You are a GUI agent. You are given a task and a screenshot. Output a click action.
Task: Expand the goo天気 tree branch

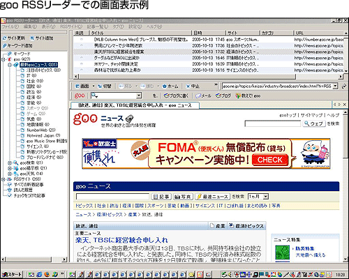tap(9, 174)
